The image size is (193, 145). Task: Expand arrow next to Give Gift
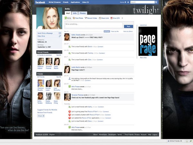click(x=122, y=18)
